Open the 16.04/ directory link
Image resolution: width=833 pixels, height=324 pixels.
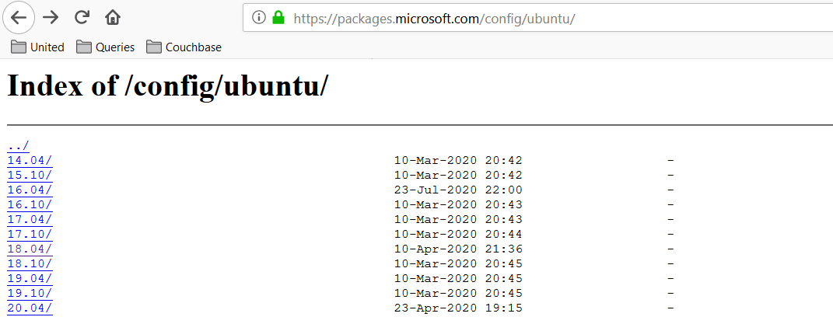point(30,190)
